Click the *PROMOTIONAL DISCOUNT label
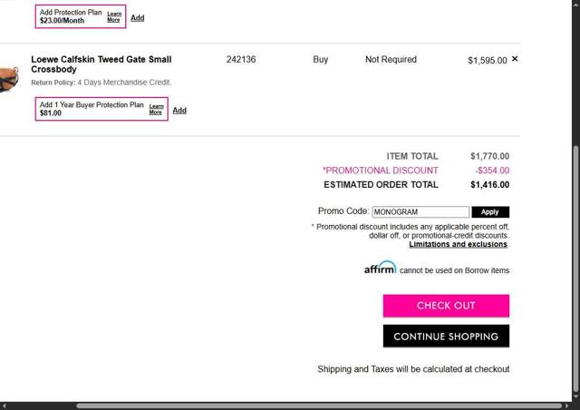Viewport: 580px width, 410px height. 381,171
